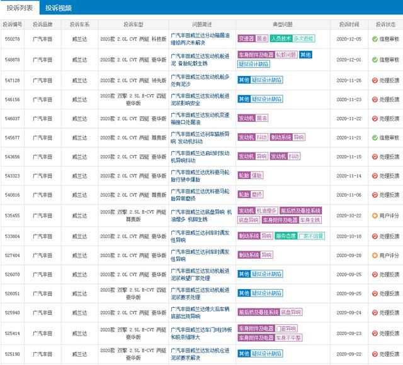The image size is (403, 365).
Task: Click the 发动机 机油增多 tag
Action: point(258,211)
